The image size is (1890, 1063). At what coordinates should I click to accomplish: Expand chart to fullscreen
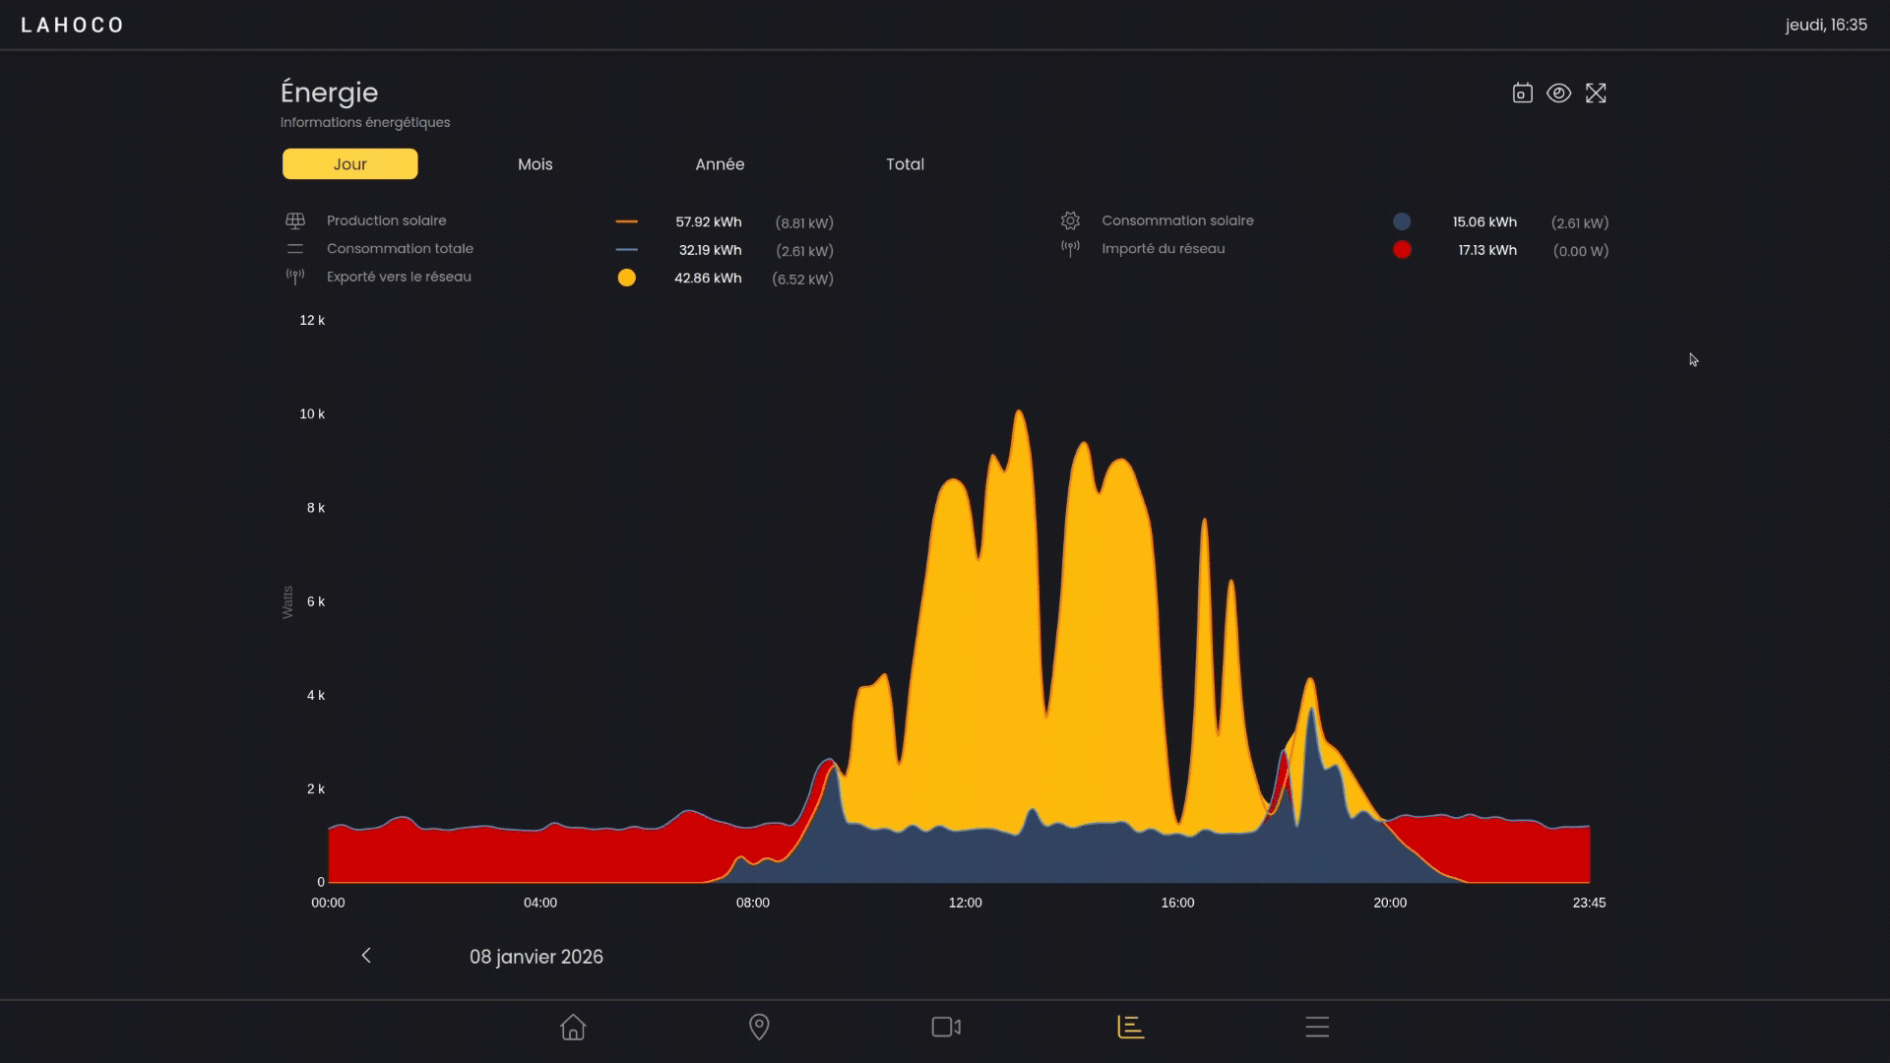[x=1596, y=94]
